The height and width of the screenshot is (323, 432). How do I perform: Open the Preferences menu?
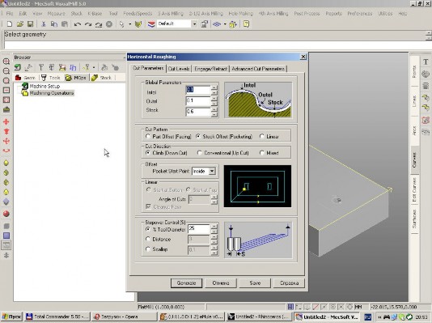point(360,14)
